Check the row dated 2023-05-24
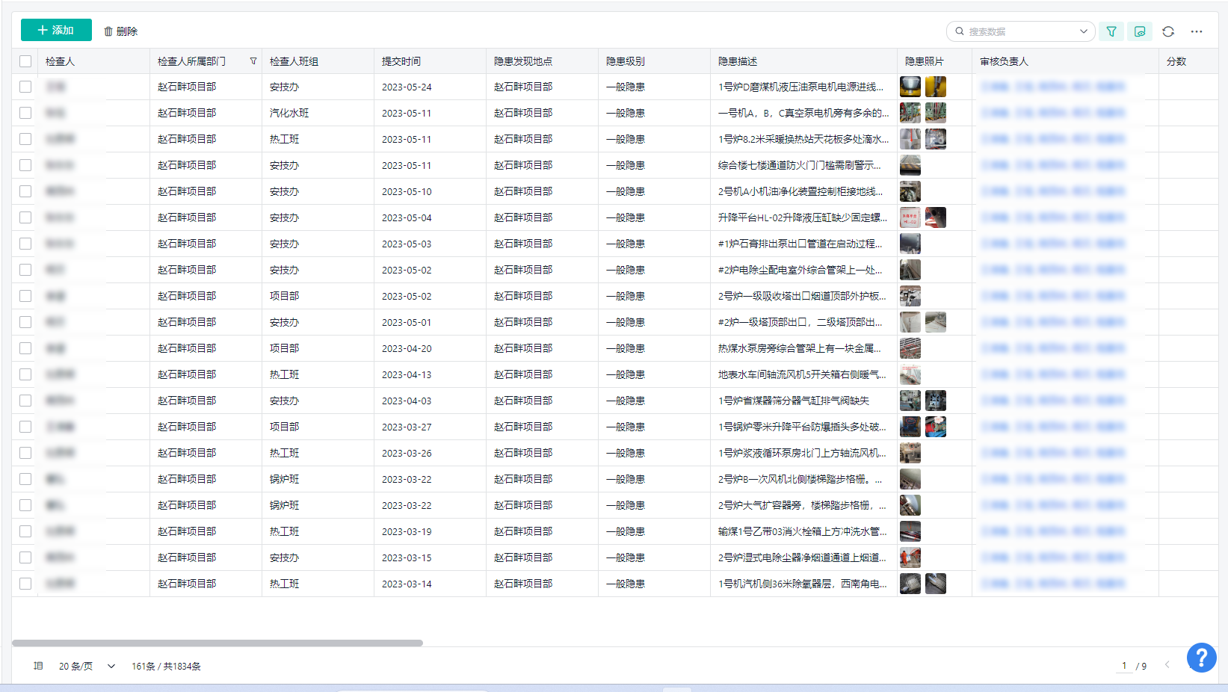Screen dimensions: 1228x692 click(25, 87)
